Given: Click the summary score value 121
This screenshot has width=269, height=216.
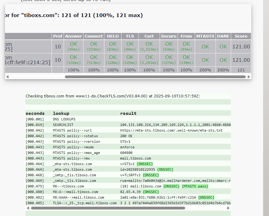Looking at the screenshot, I should pyautogui.click(x=241, y=70).
